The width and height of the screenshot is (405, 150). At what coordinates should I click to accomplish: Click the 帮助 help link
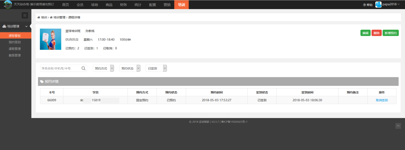click(x=370, y=5)
